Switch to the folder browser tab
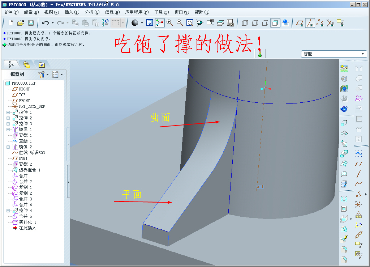 click(26, 64)
